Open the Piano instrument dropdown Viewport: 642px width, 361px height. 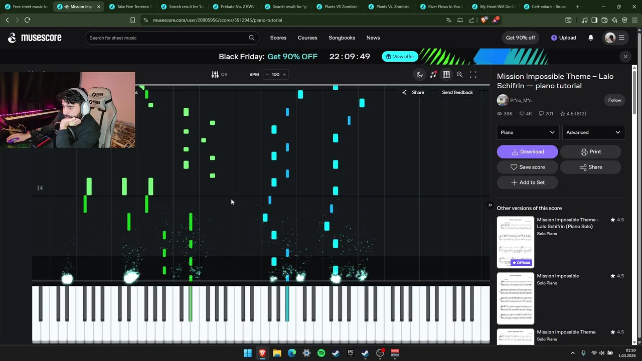click(528, 132)
